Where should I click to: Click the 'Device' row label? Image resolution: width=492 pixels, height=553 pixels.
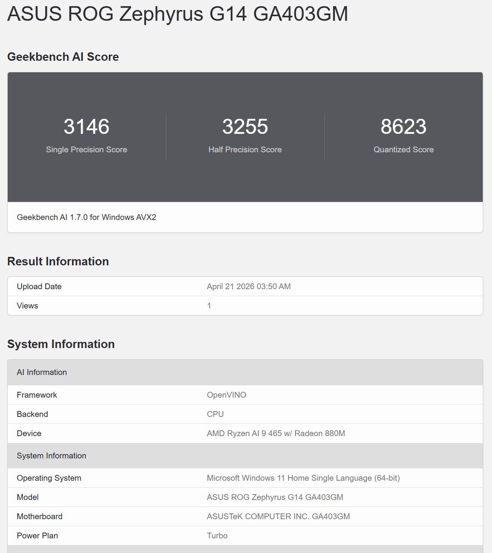(x=29, y=433)
